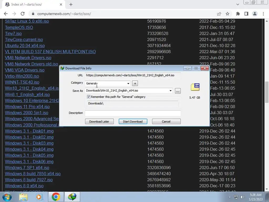Click the Chrome address bar URL
Viewport: 269px width, 202px height.
click(64, 14)
